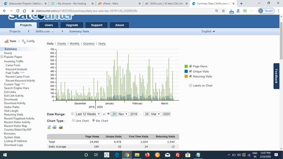The image size is (283, 159).
Task: Choose Bar Chart radio button
Action: pyautogui.click(x=93, y=120)
